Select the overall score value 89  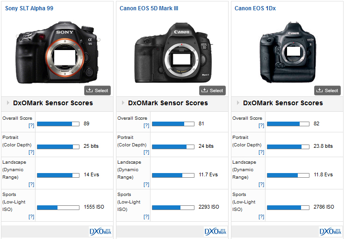[x=86, y=123]
